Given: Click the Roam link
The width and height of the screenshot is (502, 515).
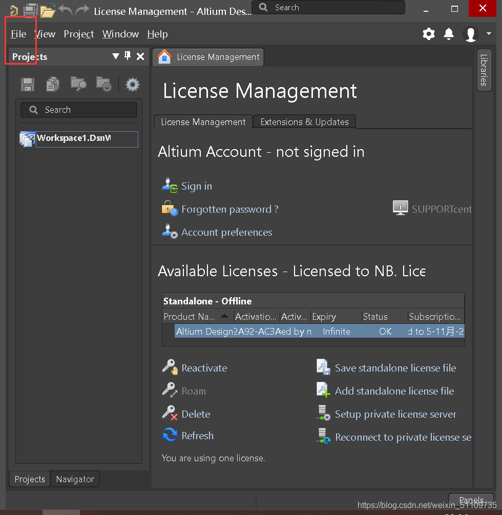Looking at the screenshot, I should pyautogui.click(x=194, y=391).
